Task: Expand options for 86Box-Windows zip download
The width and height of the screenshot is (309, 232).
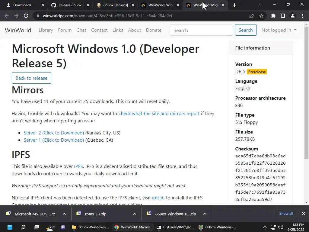Action: tap(205, 214)
